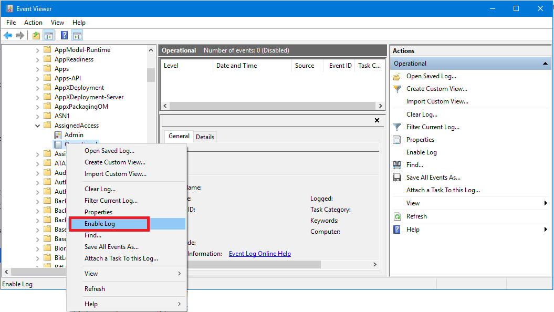Choose Enable Log in context menu
Image resolution: width=554 pixels, height=312 pixels.
click(100, 224)
